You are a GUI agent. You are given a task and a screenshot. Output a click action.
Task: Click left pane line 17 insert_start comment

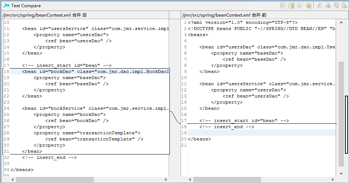click(x=67, y=65)
